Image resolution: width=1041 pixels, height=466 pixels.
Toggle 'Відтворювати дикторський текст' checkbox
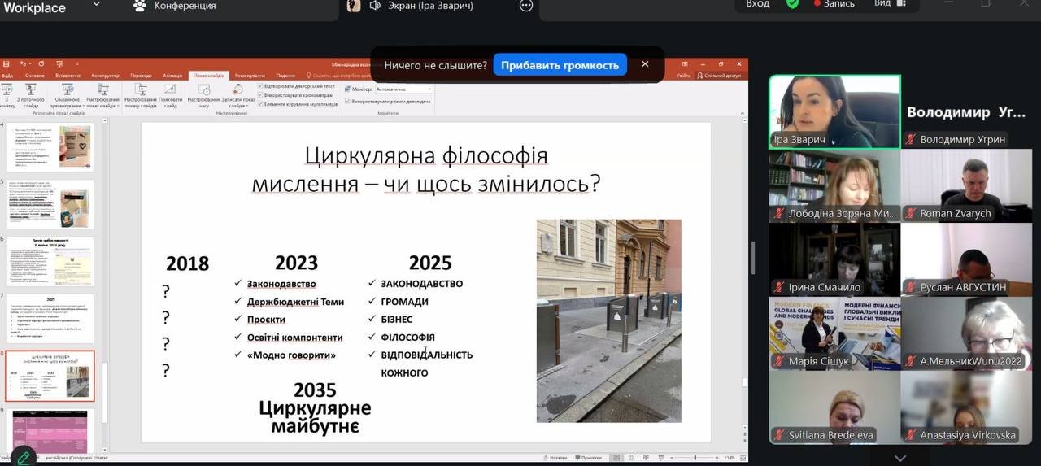[261, 85]
